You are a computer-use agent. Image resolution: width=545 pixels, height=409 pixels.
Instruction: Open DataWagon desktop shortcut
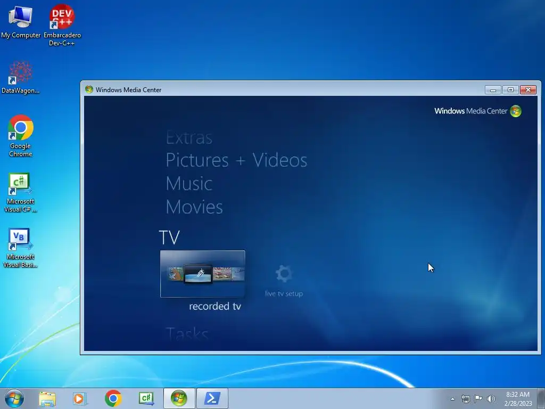(21, 77)
